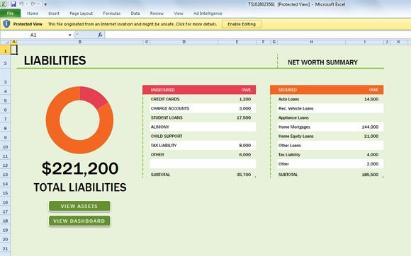Open the Formulas tab
The image size is (411, 256).
coord(112,13)
